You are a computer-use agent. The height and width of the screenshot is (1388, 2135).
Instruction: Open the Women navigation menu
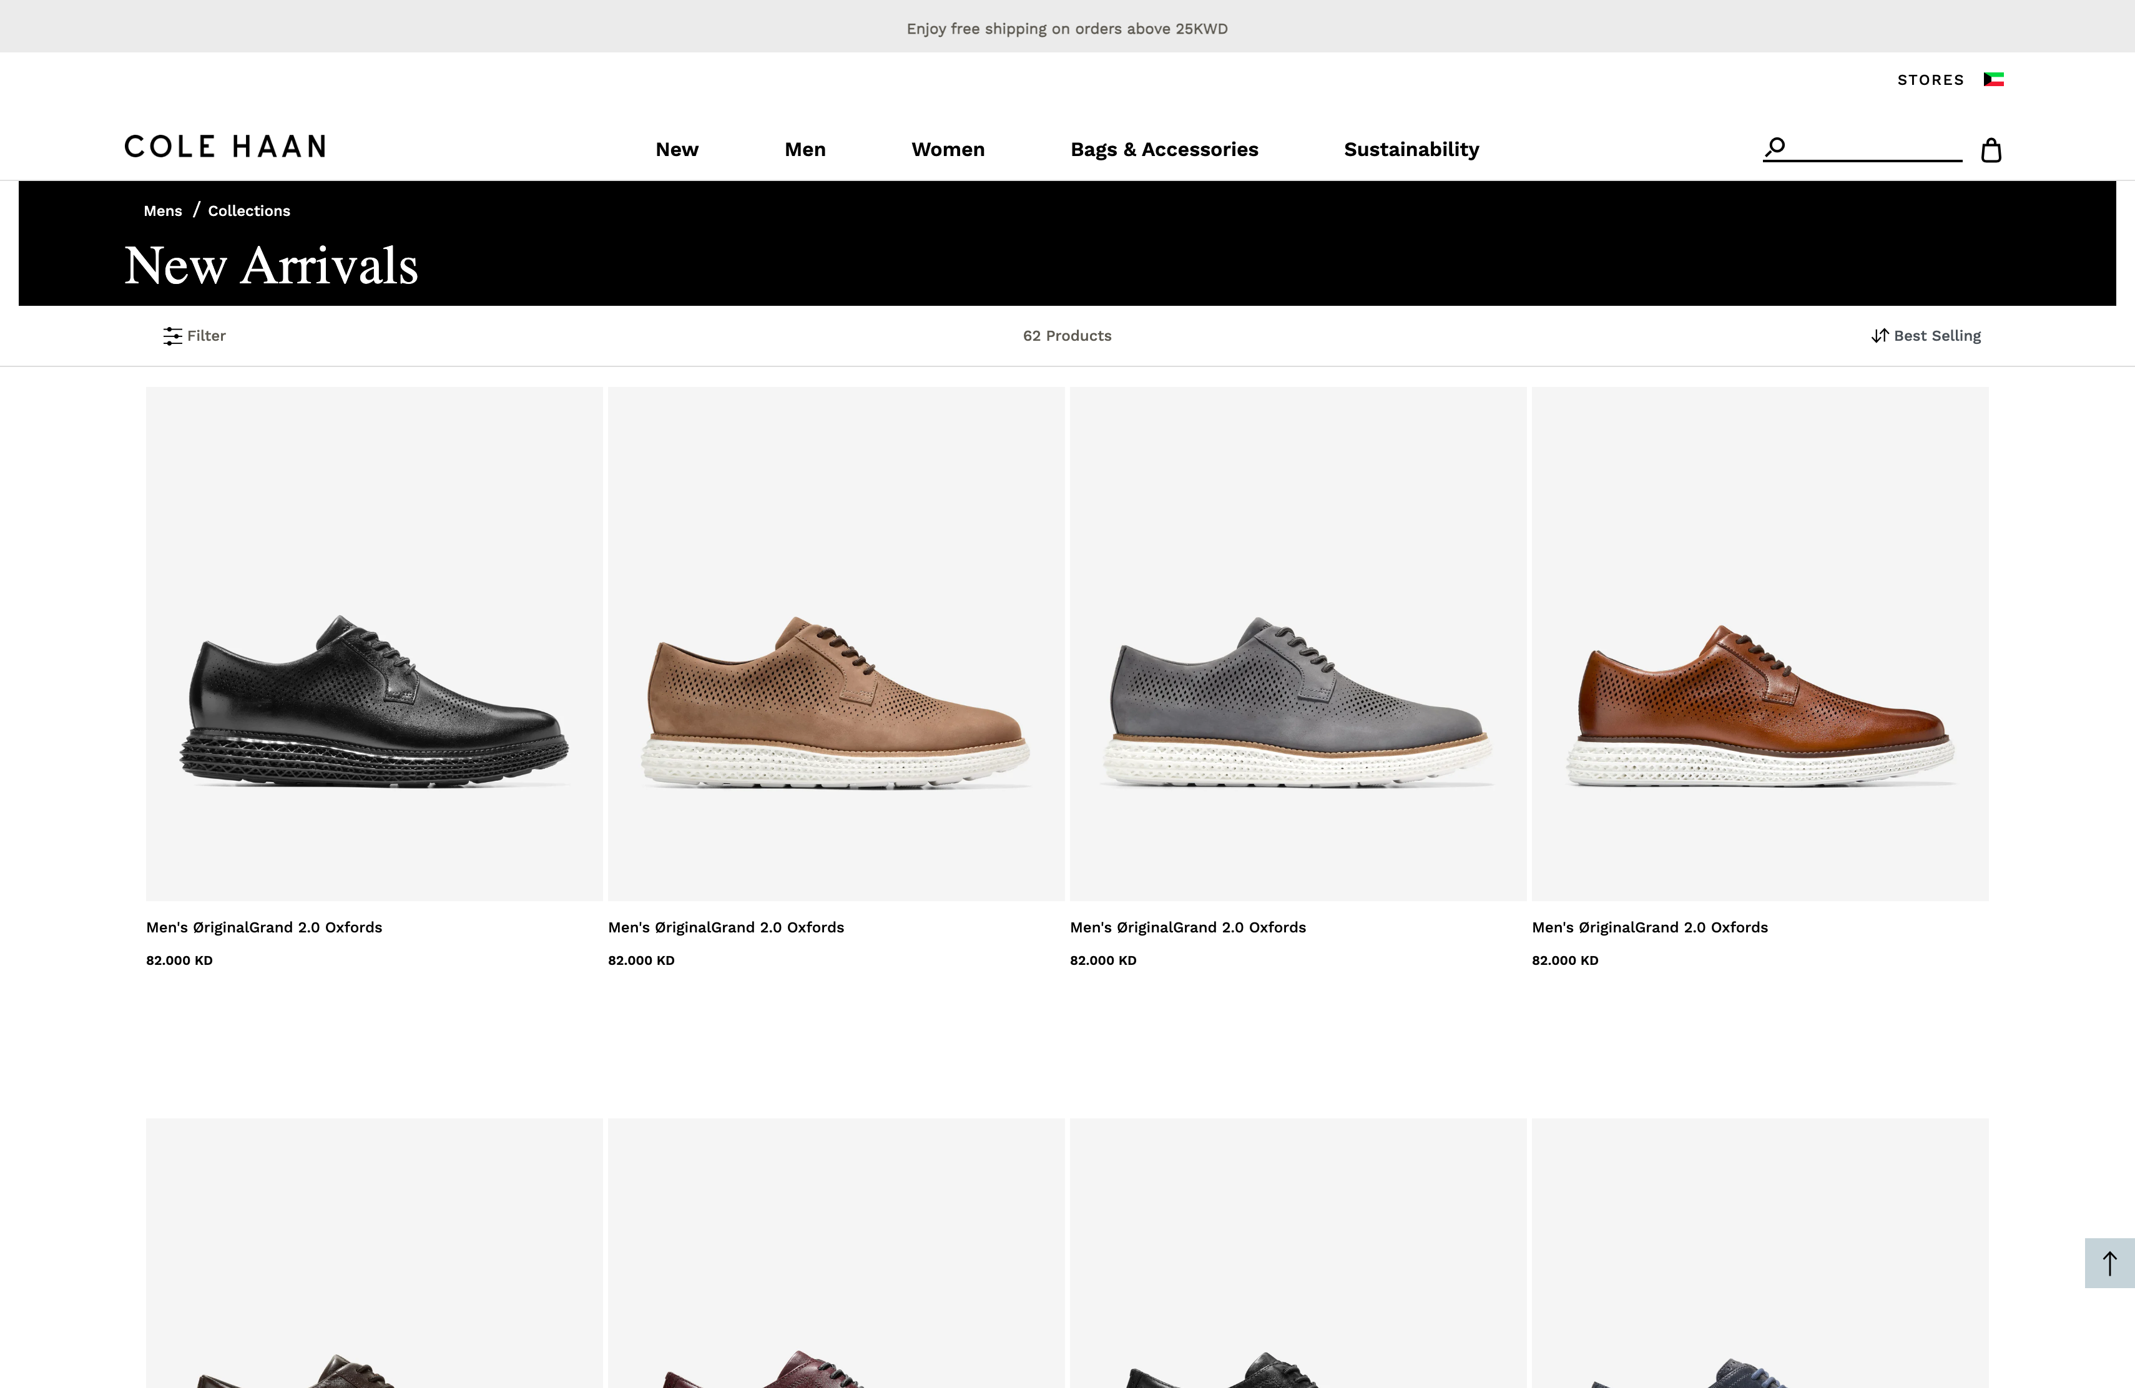[947, 149]
